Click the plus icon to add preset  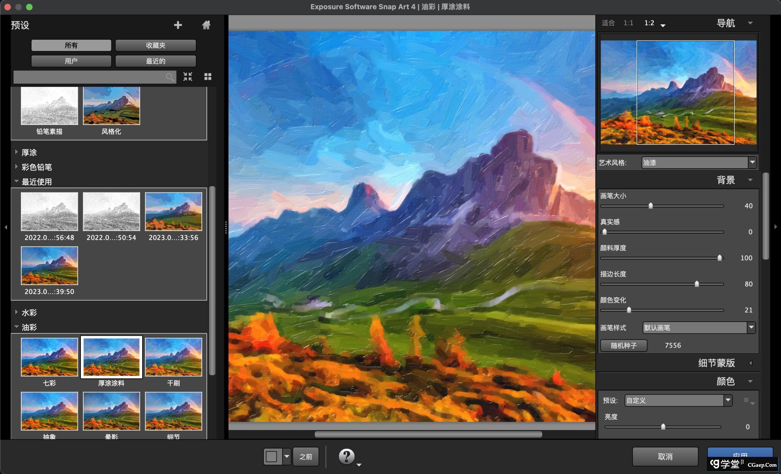click(178, 25)
